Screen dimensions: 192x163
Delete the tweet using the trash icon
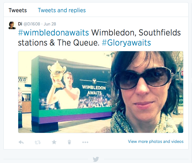pyautogui.click(x=69, y=142)
